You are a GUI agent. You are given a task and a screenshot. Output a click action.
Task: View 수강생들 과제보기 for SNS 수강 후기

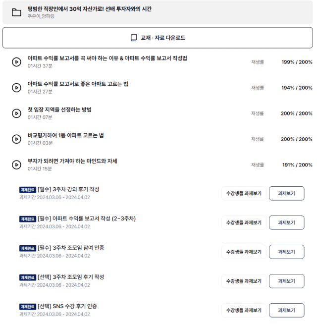coord(244,310)
